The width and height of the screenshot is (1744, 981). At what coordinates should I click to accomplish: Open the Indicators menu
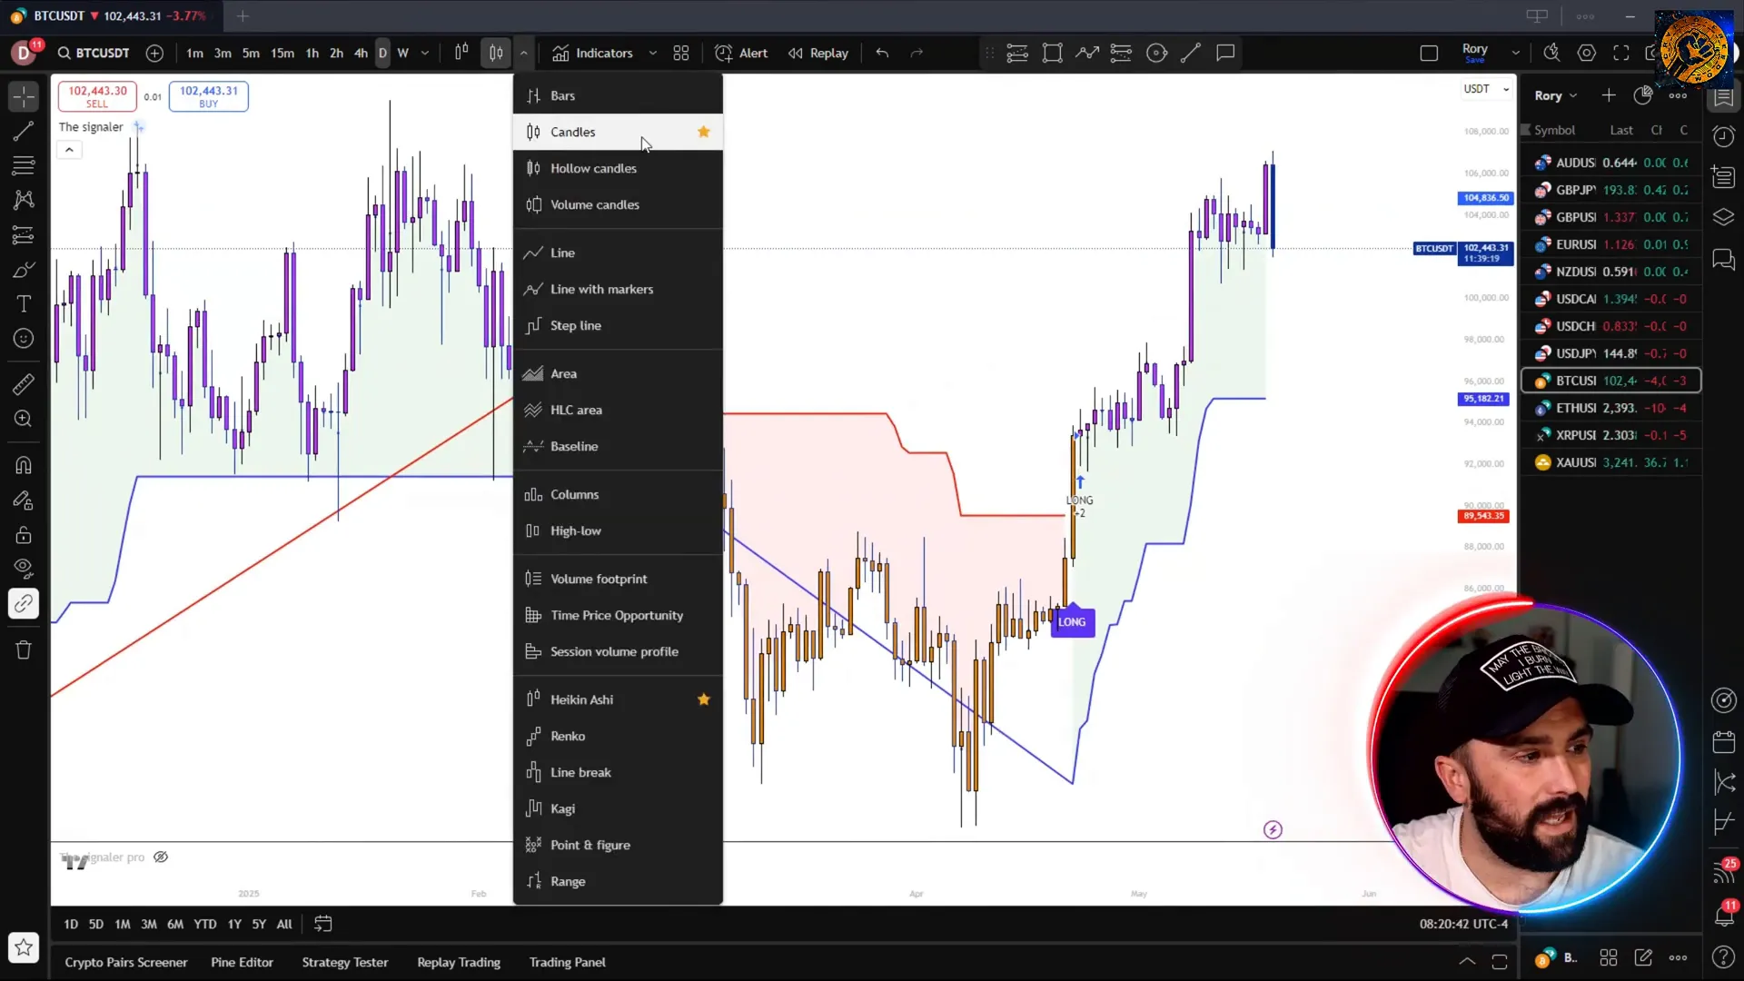click(592, 53)
